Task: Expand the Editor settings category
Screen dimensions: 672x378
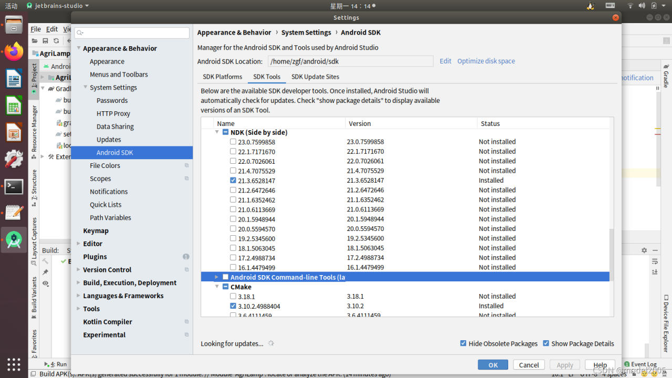Action: (x=78, y=244)
